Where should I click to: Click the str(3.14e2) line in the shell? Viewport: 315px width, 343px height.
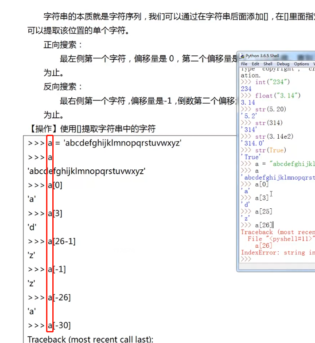point(267,136)
